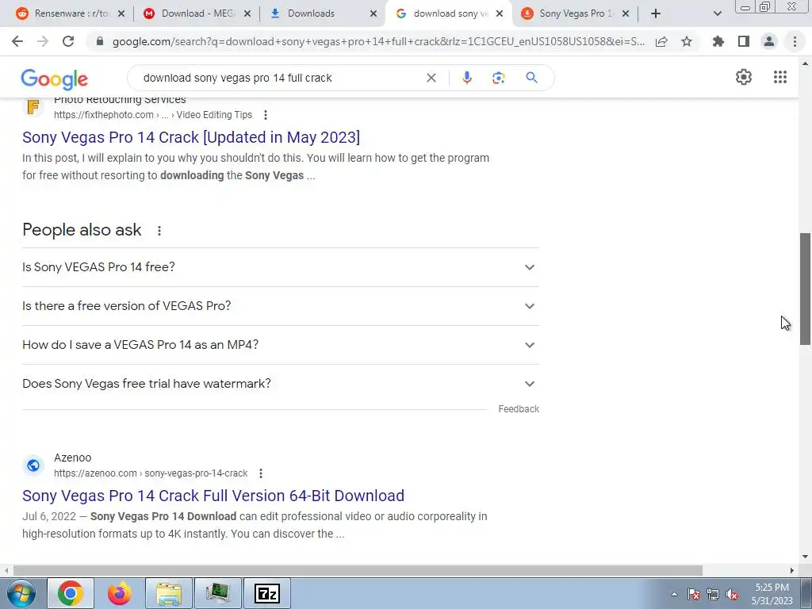The image size is (812, 609).
Task: Click the horizontal scrollbar thumb
Action: pyautogui.click(x=358, y=570)
